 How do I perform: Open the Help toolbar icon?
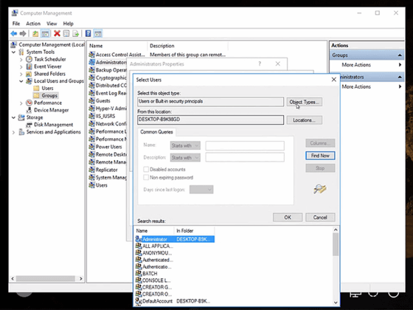pos(88,33)
